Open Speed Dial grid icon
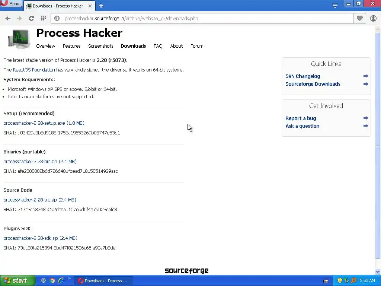 pyautogui.click(x=44, y=19)
